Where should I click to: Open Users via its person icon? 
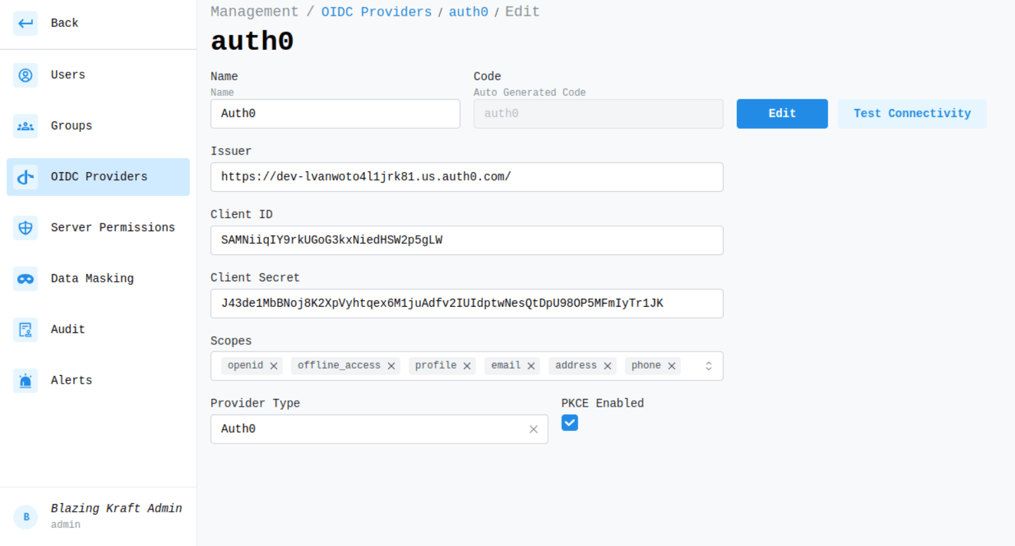26,75
